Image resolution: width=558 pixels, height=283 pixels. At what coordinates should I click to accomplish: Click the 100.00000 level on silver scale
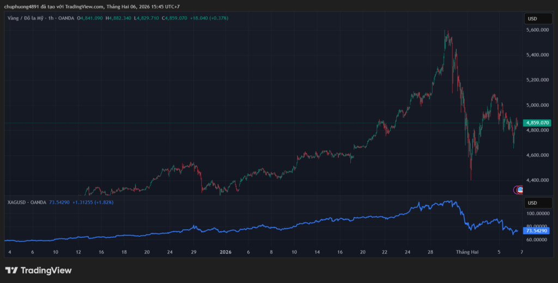538,213
